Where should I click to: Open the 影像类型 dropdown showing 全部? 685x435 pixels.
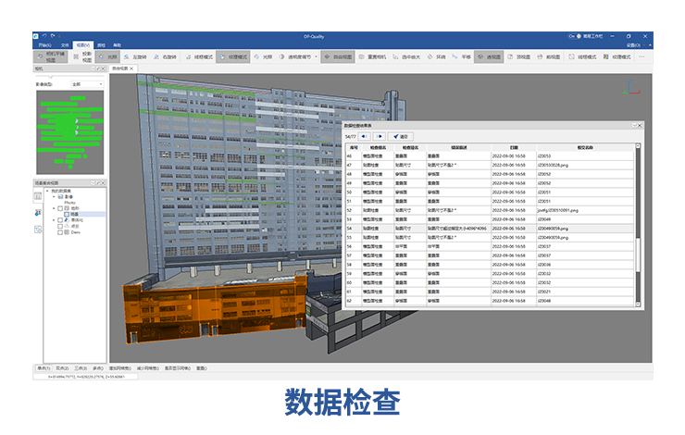click(x=87, y=84)
